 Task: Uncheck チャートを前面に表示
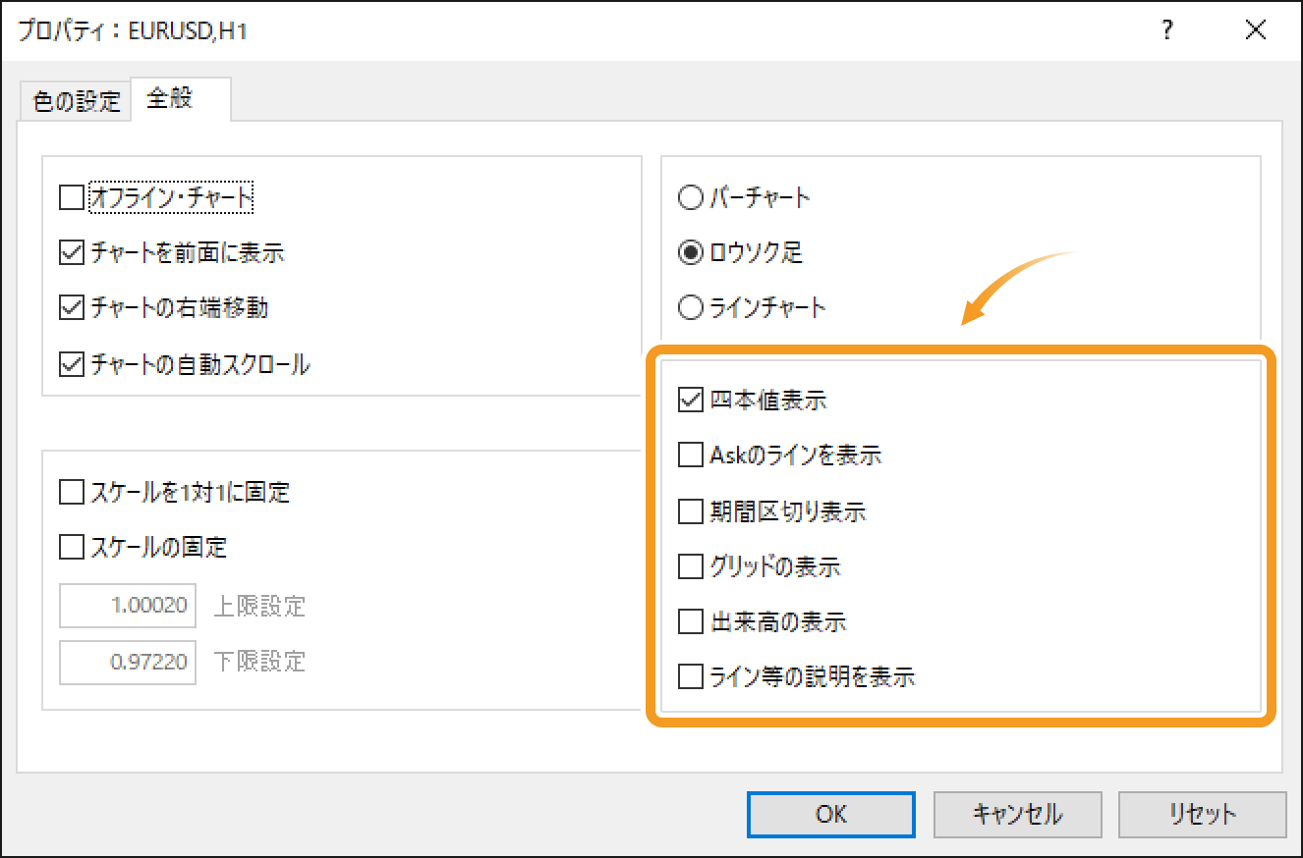coord(72,253)
